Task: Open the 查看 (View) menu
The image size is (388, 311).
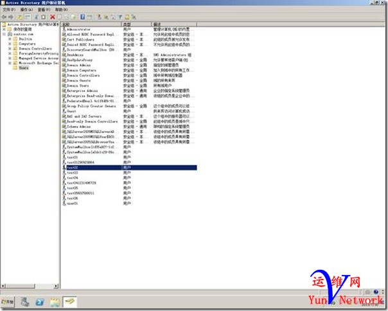Action: click(x=44, y=10)
